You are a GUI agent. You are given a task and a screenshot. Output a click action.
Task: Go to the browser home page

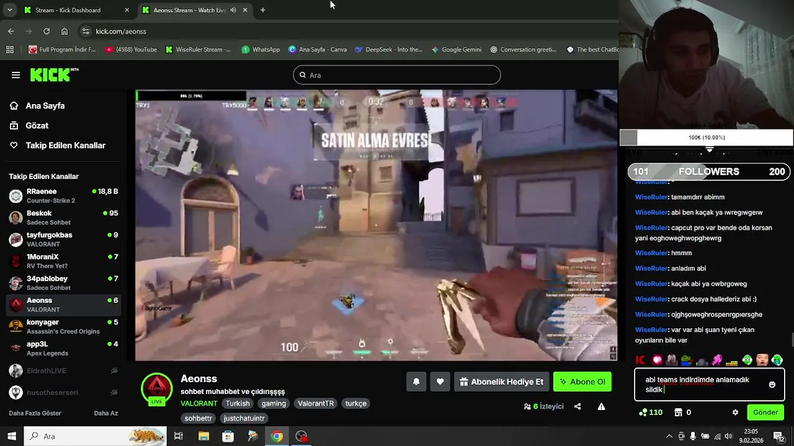65,31
